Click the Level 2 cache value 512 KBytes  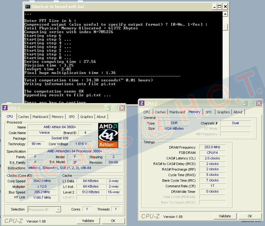coord(91,192)
